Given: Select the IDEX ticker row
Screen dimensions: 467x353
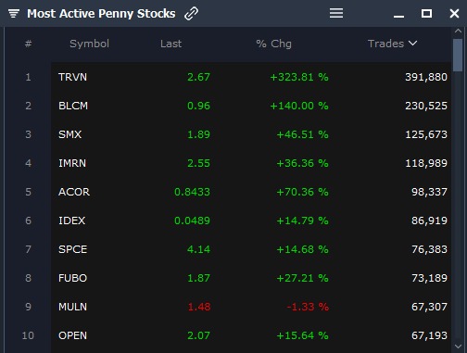Looking at the screenshot, I should (x=251, y=221).
